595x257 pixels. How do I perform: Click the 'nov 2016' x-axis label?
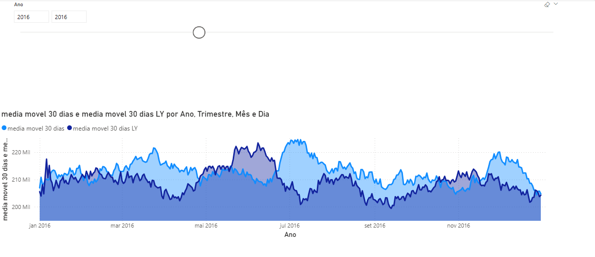(458, 226)
